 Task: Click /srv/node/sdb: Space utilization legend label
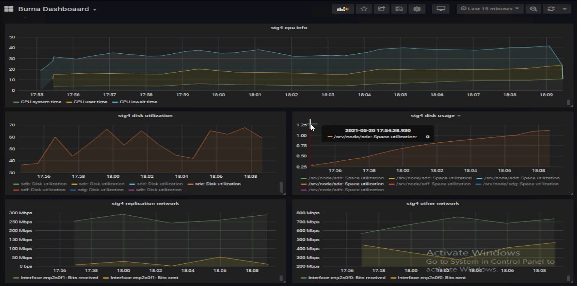tap(346, 178)
